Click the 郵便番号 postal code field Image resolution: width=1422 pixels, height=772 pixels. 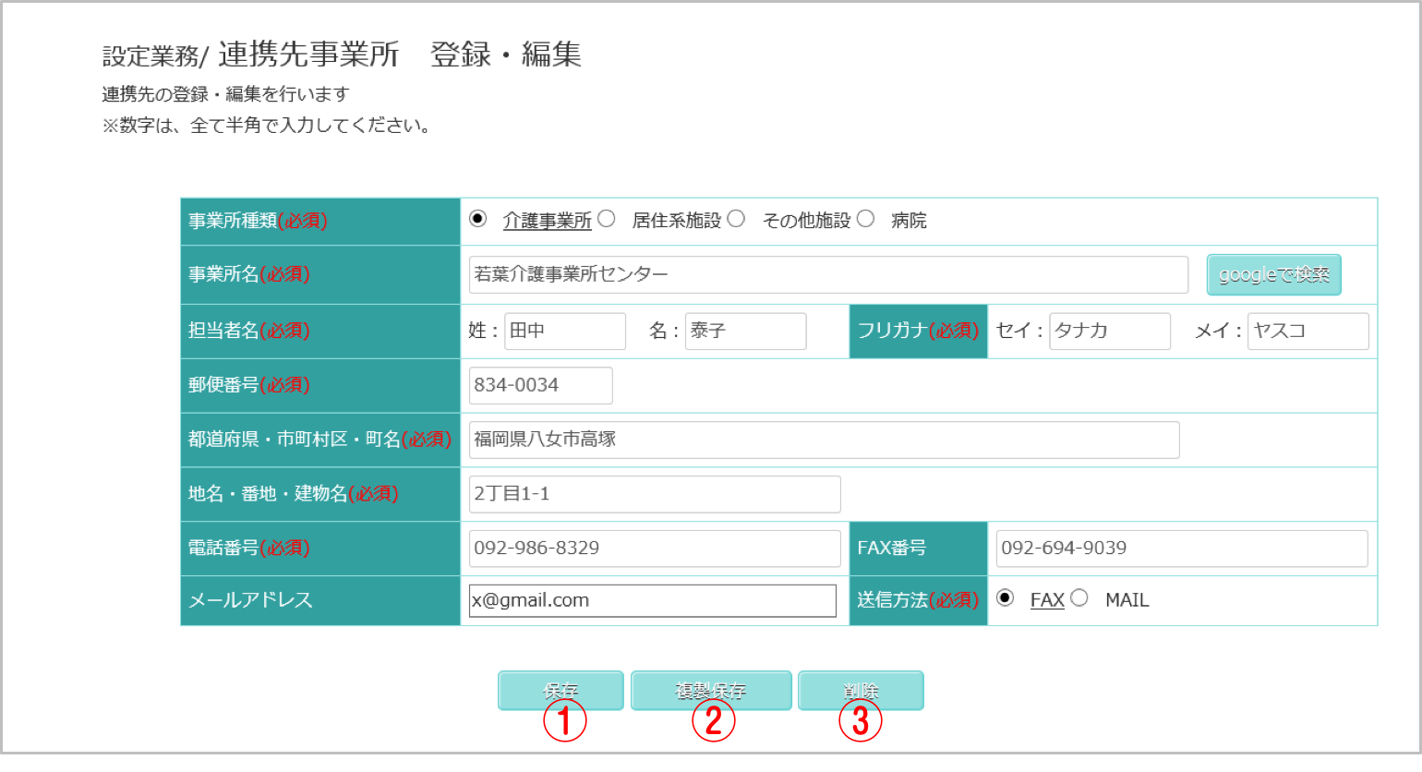point(540,385)
